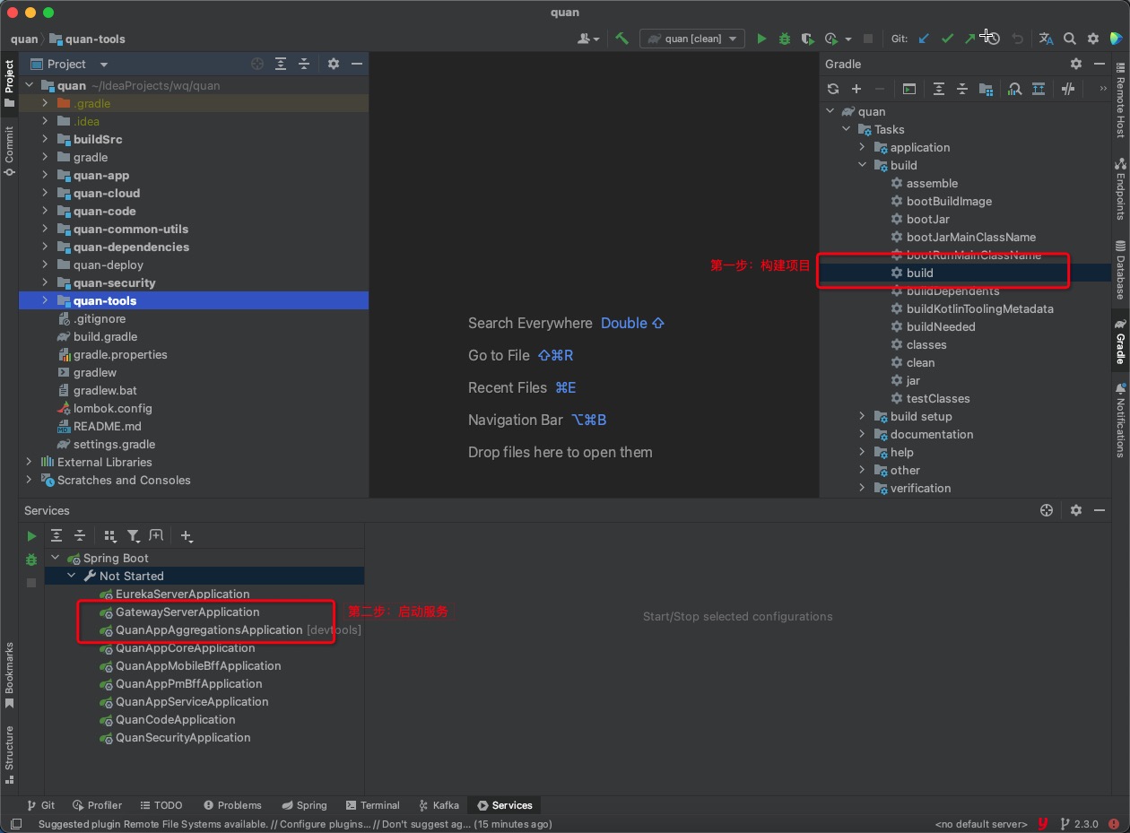
Task: Expand the Gradle application tasks group
Action: [x=863, y=147]
